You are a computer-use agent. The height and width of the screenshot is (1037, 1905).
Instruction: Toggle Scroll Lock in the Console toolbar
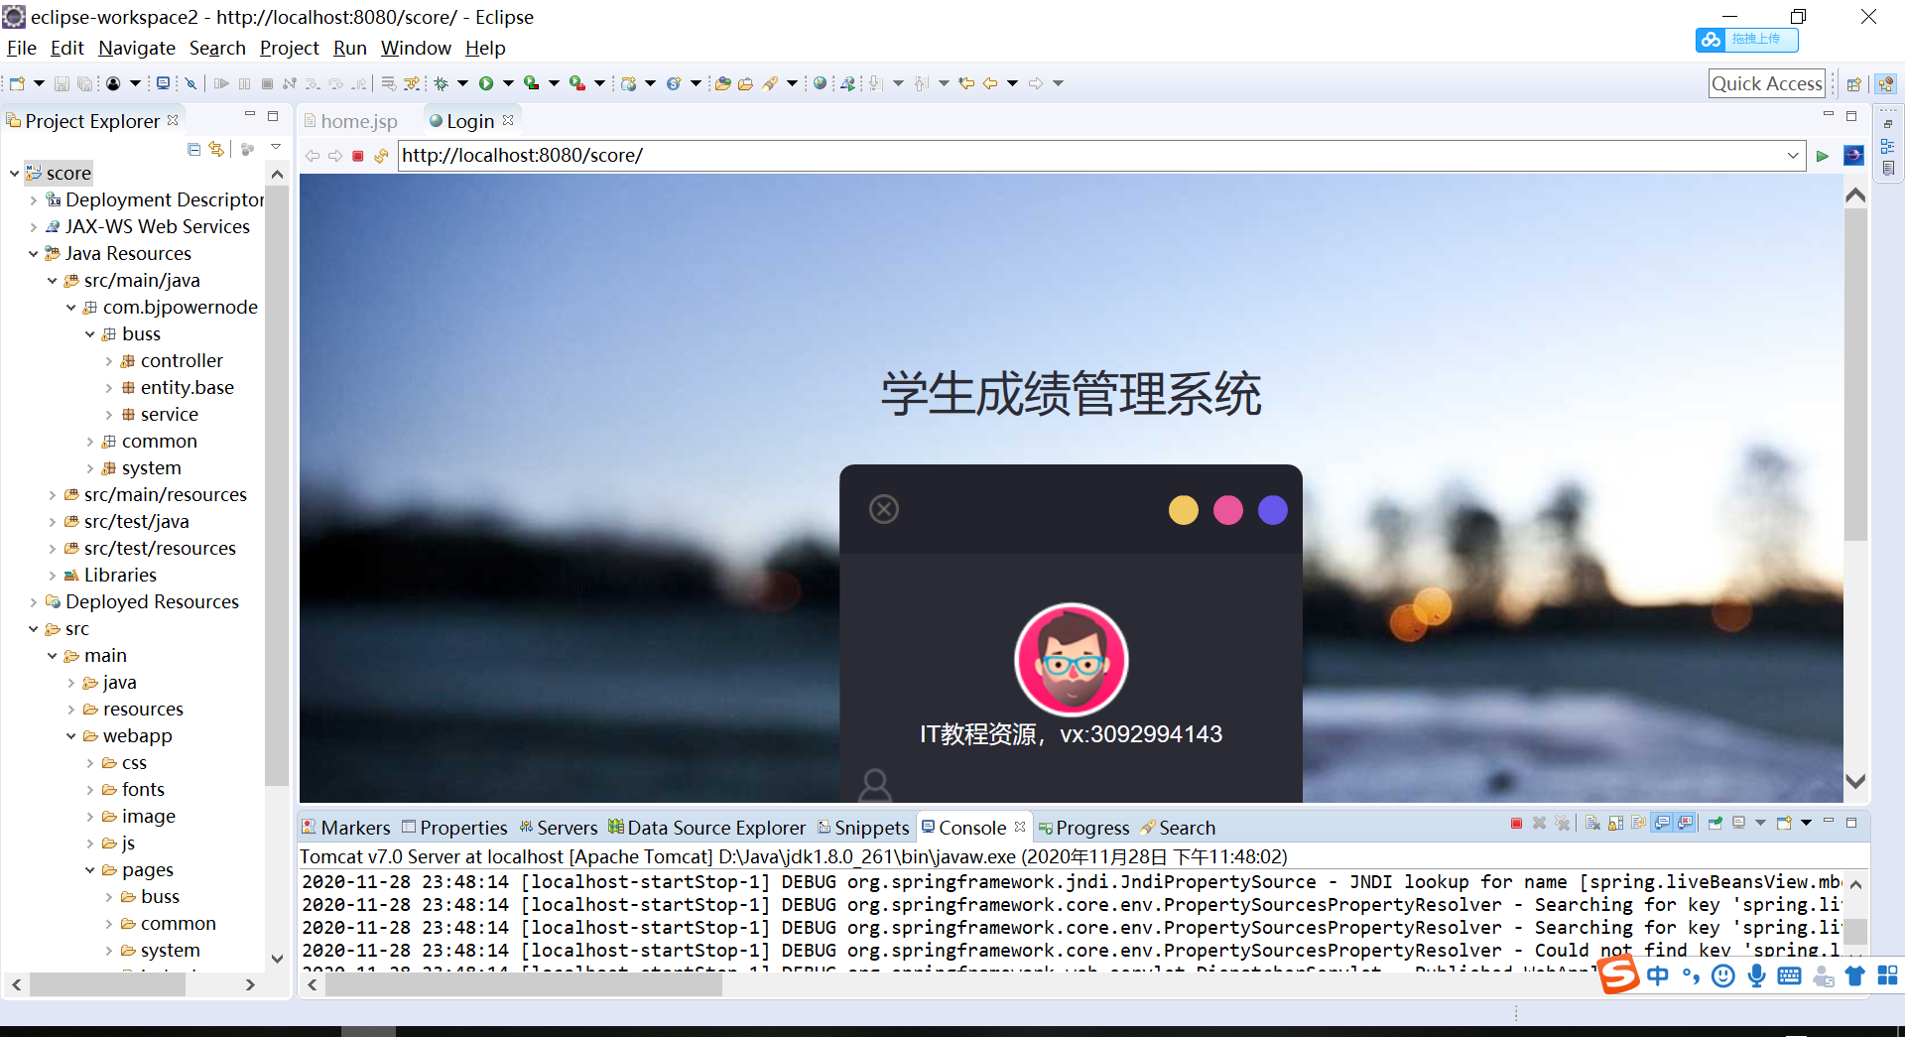click(x=1616, y=824)
